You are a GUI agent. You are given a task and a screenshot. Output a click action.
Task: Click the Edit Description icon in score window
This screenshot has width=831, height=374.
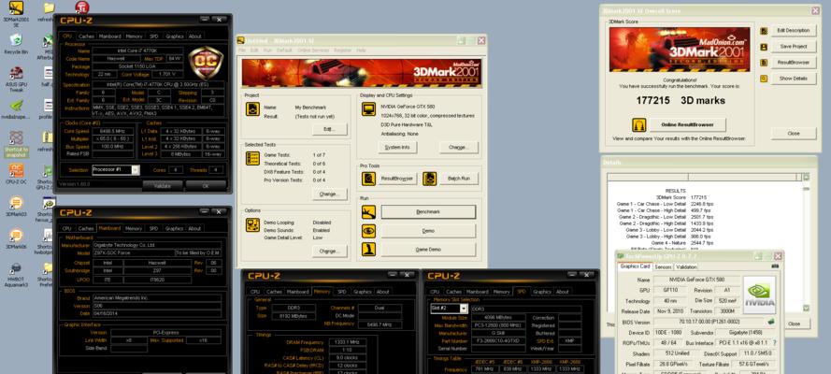tap(764, 31)
